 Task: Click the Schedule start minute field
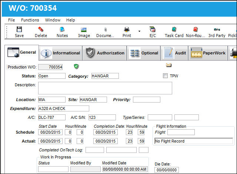coord(80,132)
